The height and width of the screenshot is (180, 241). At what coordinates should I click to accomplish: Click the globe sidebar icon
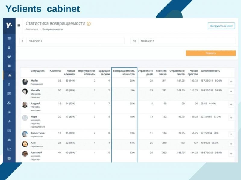click(9, 112)
